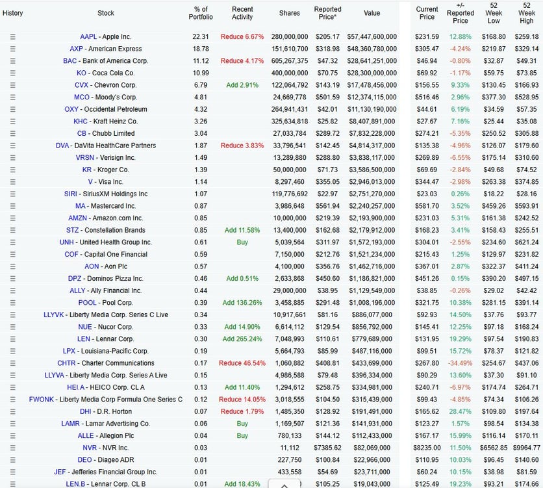
Task: Open the OXY ticker link
Action: point(71,109)
